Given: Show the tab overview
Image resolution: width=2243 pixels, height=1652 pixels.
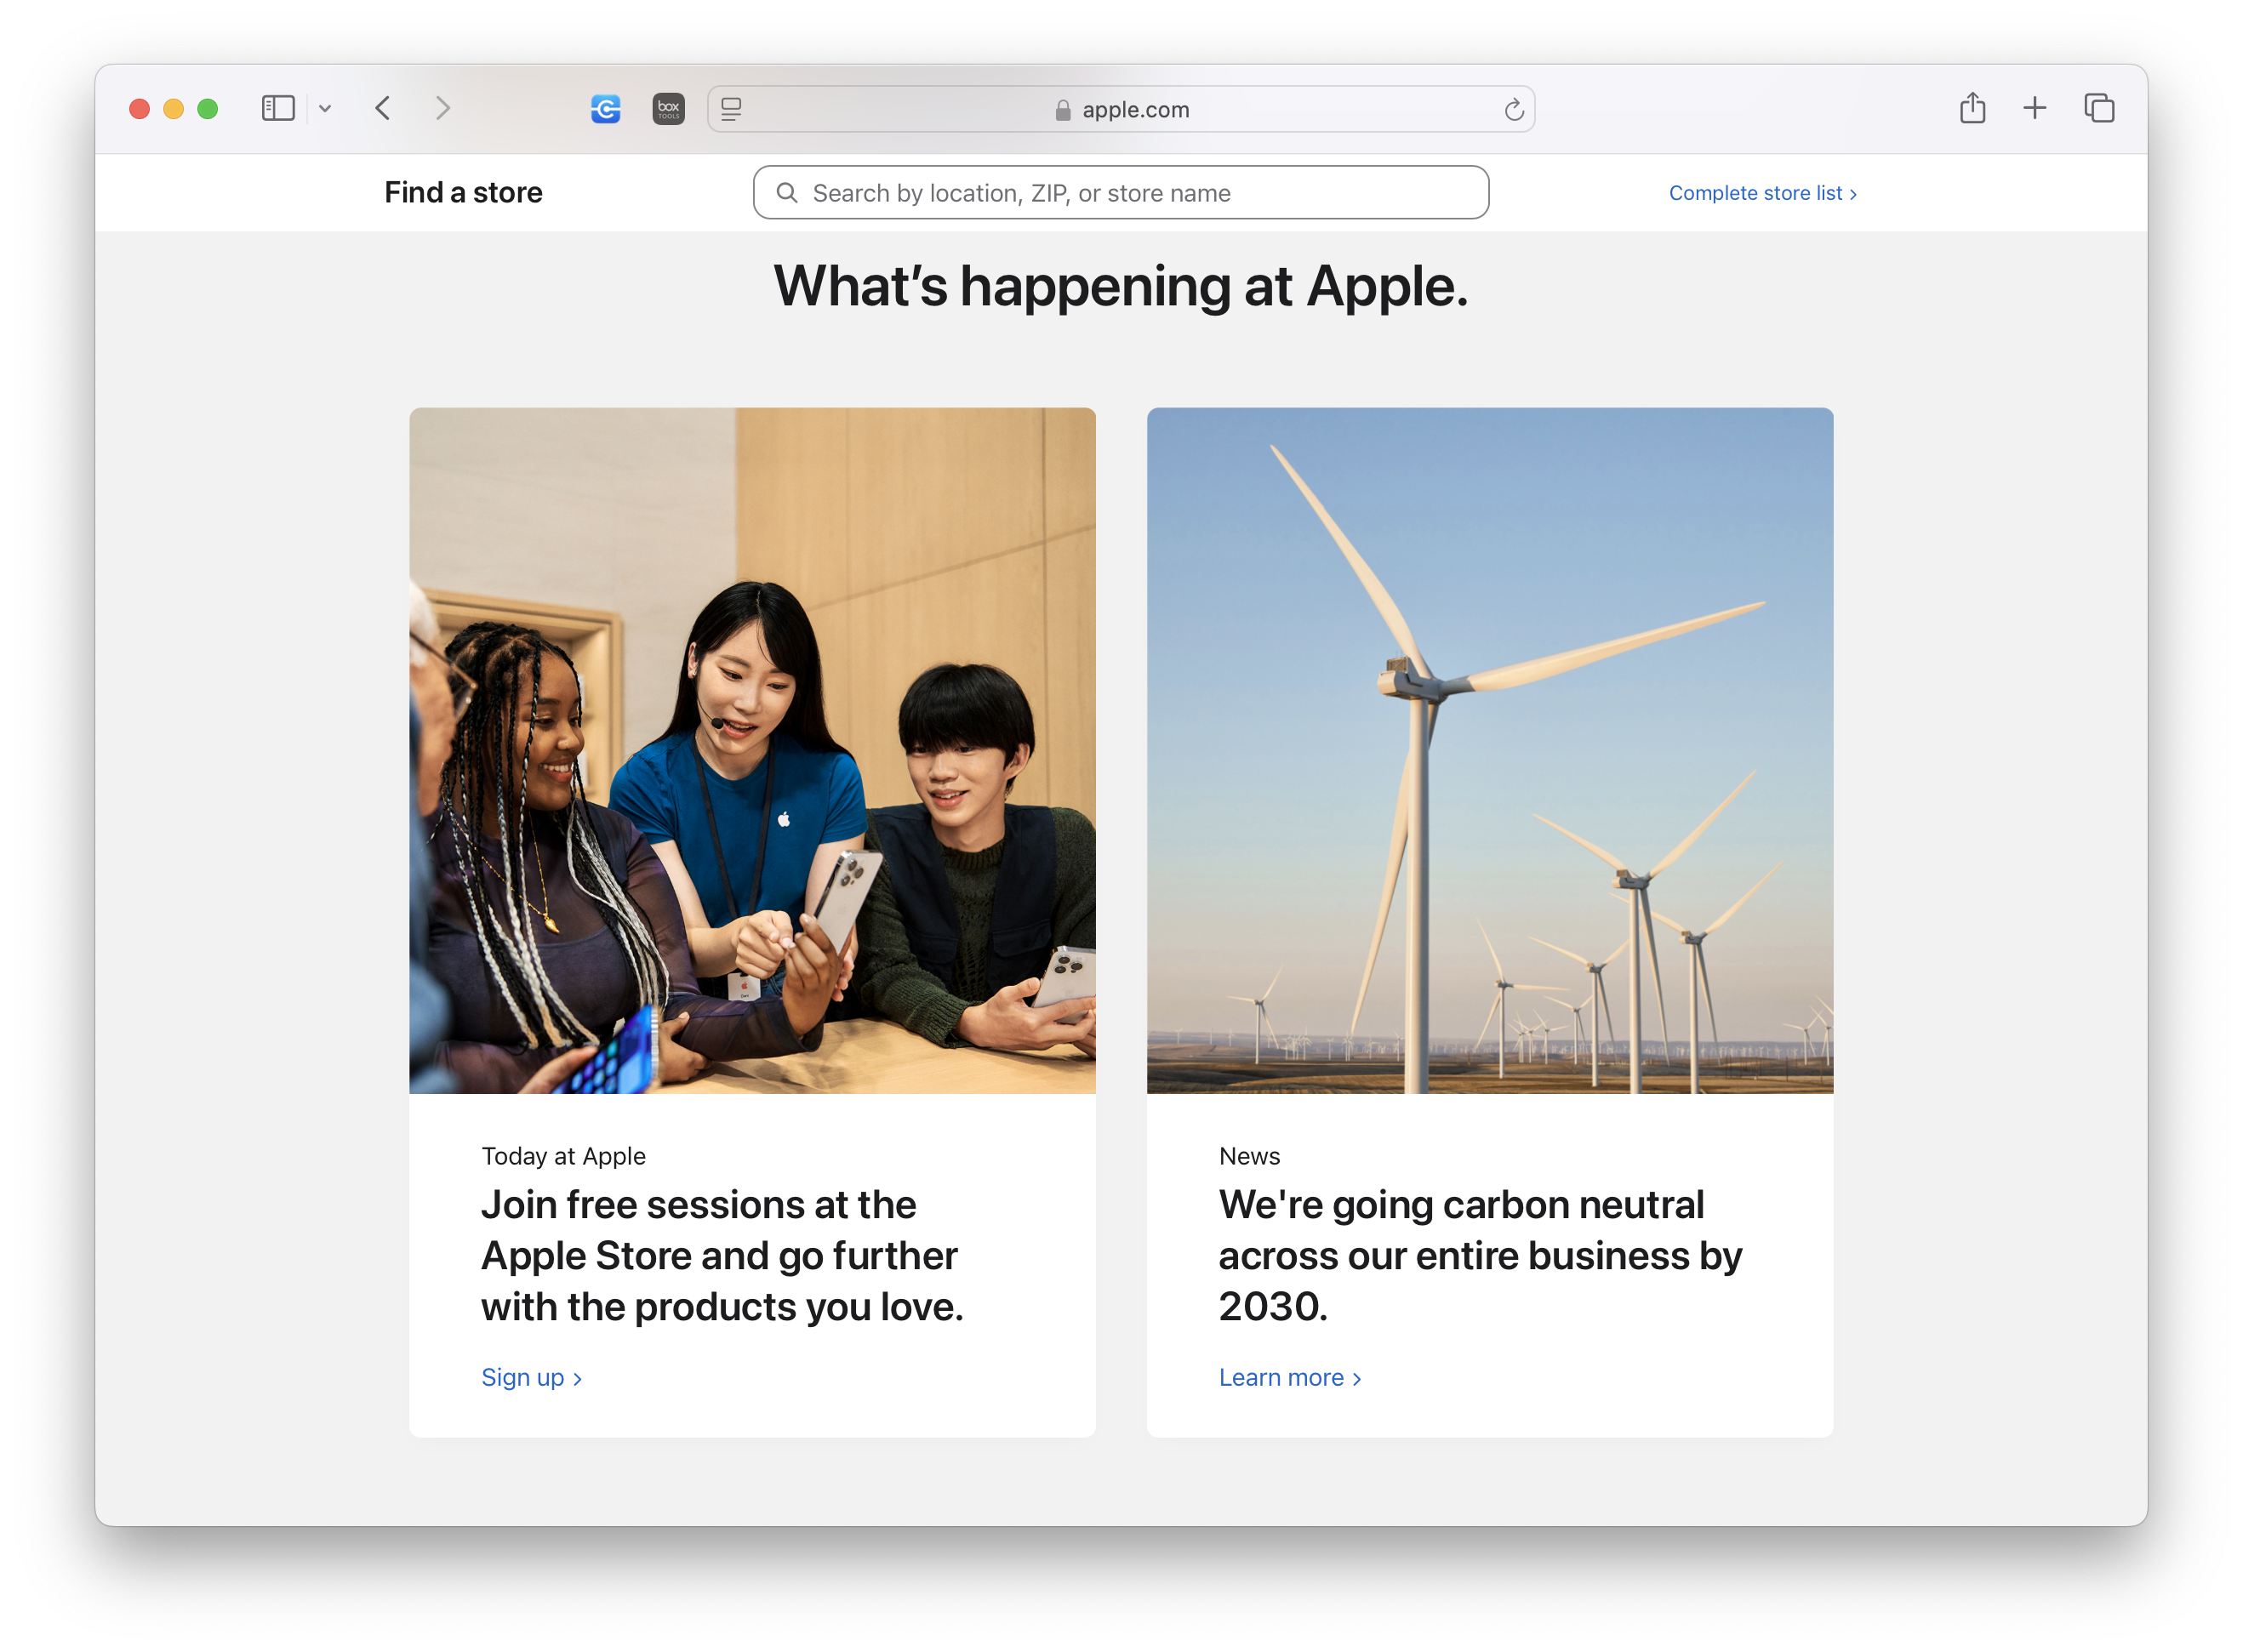Looking at the screenshot, I should pyautogui.click(x=2099, y=108).
